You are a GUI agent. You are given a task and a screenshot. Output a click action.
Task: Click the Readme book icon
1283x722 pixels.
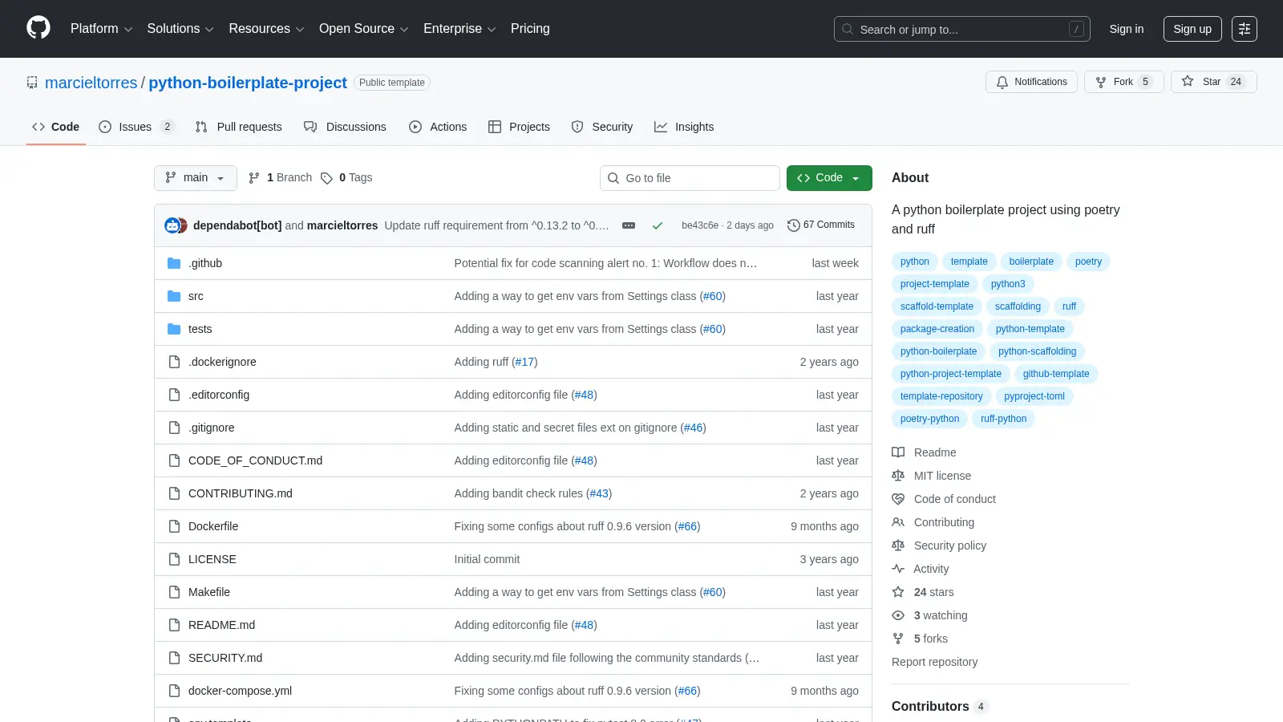pos(898,452)
